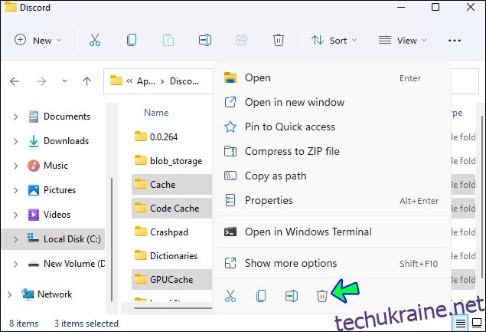Viewport: 486px width, 332px height.
Task: Click the context menu Copy icon
Action: pyautogui.click(x=261, y=296)
